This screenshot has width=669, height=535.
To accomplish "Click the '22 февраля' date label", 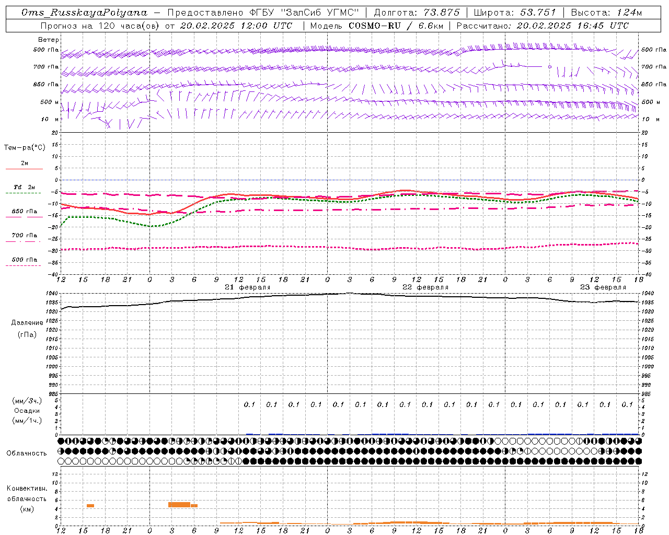I will 425,287.
